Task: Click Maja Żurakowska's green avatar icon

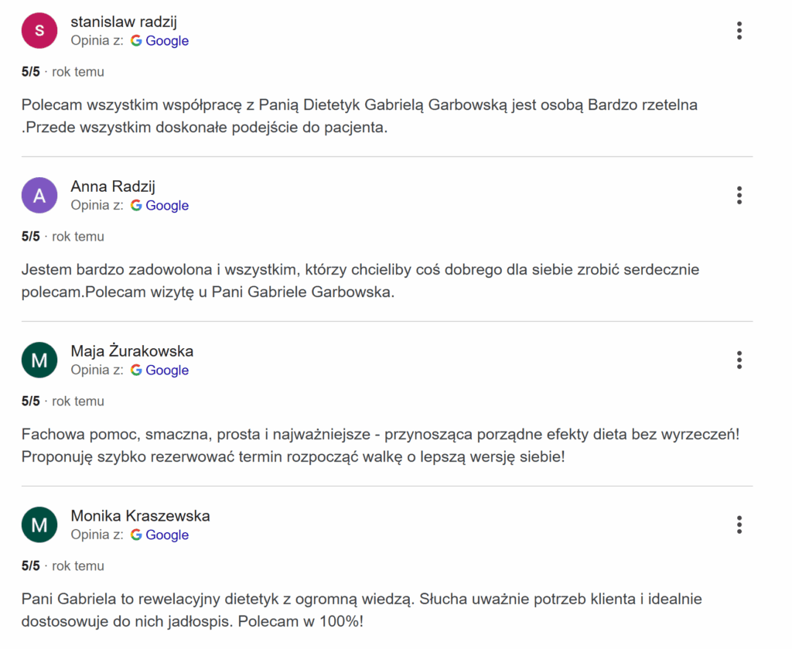Action: click(39, 360)
